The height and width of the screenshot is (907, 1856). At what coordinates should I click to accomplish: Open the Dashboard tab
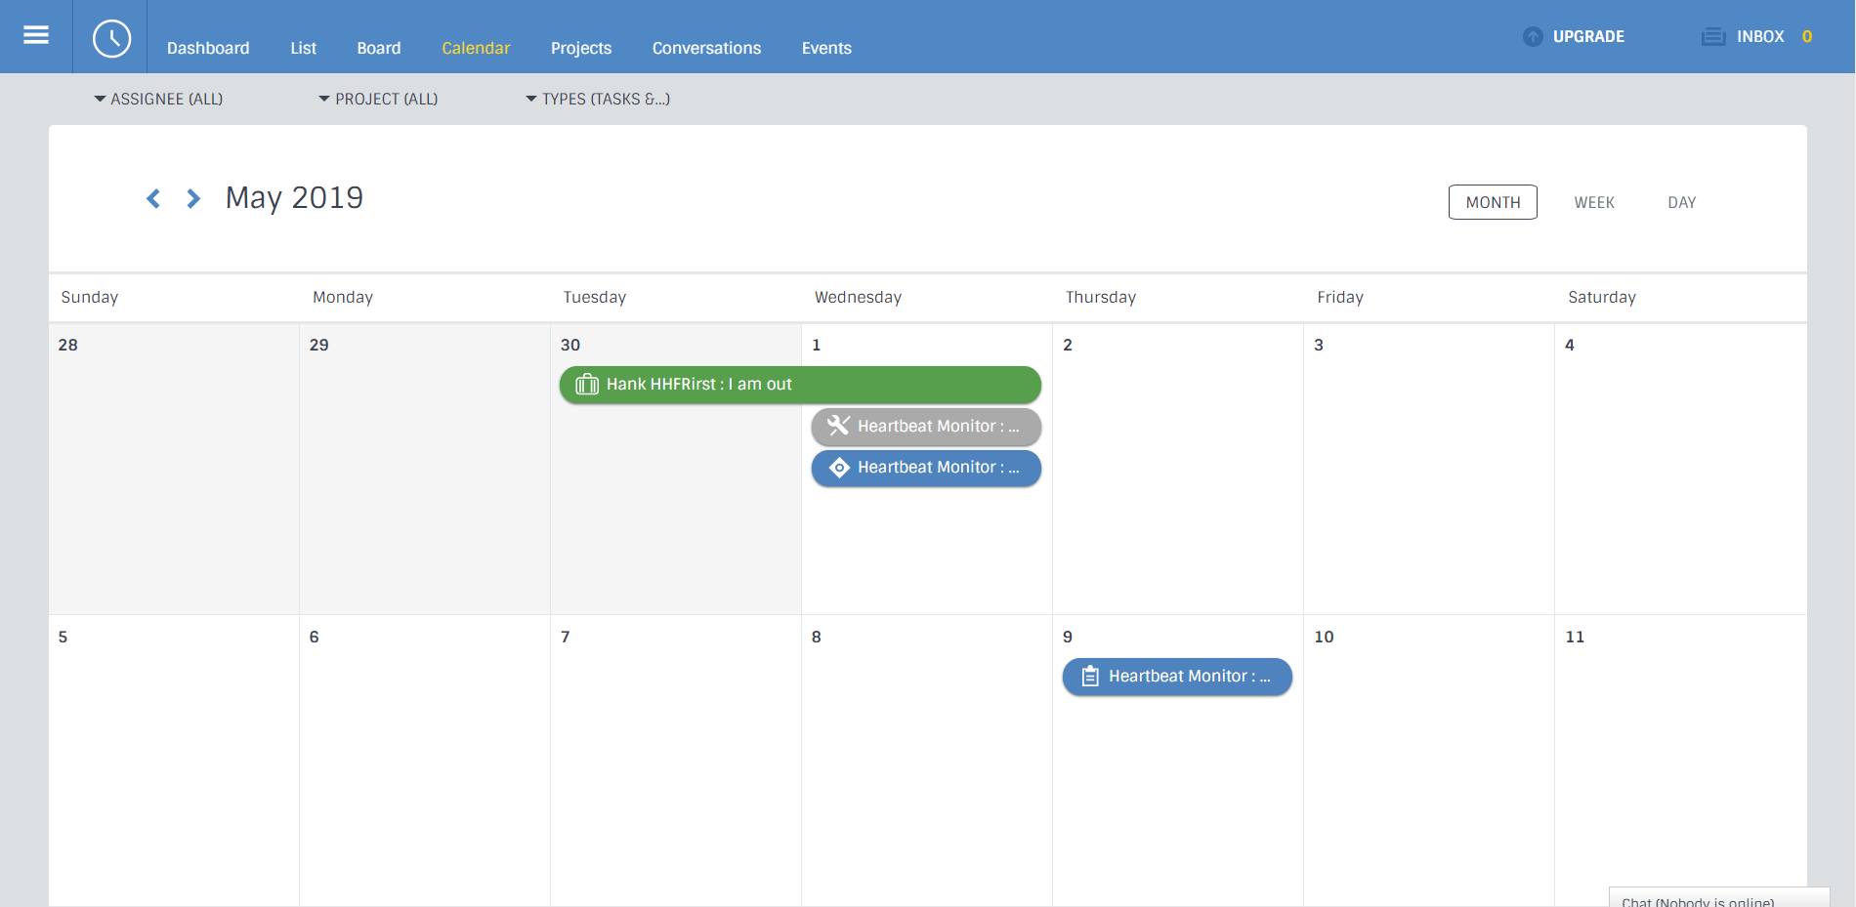[x=208, y=48]
